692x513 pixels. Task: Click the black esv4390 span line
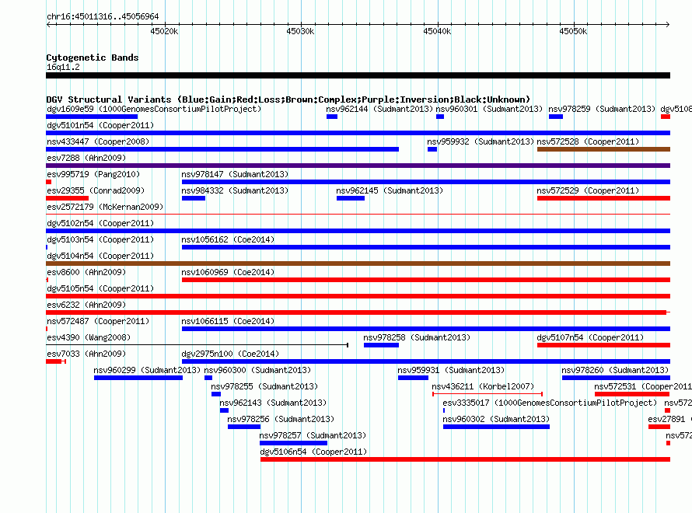197,344
